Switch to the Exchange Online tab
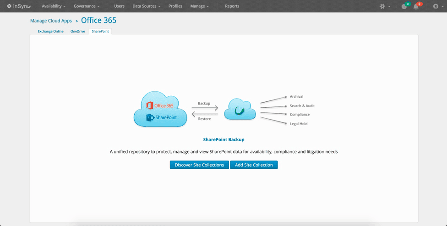447x226 pixels. click(x=50, y=32)
